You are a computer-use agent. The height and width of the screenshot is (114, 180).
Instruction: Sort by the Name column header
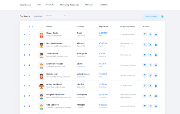tap(49, 26)
